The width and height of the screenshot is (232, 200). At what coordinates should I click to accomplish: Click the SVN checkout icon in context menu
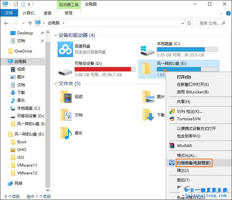172,111
